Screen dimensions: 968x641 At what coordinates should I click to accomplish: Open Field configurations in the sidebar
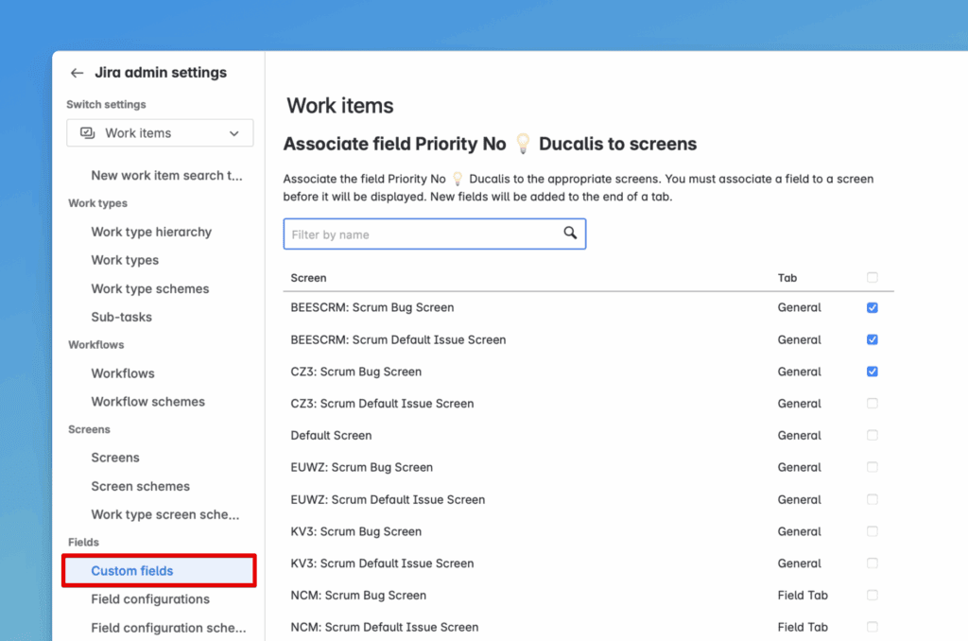coord(150,599)
